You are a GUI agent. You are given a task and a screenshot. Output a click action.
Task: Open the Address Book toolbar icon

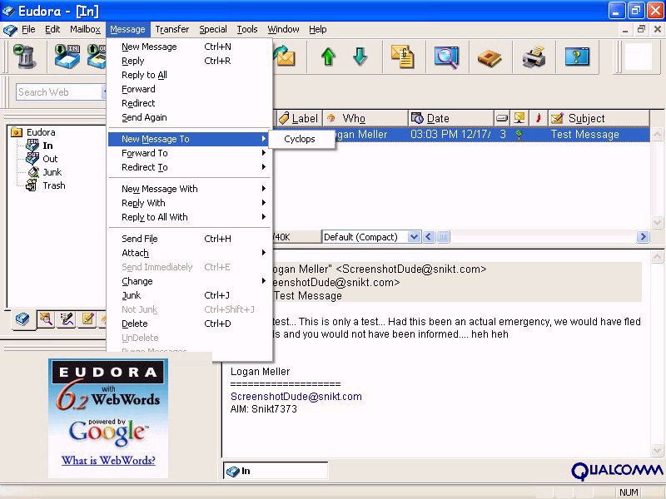[x=490, y=57]
